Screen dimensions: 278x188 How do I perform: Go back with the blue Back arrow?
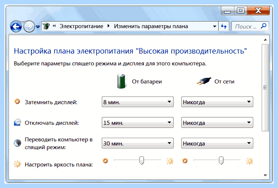click(x=16, y=26)
